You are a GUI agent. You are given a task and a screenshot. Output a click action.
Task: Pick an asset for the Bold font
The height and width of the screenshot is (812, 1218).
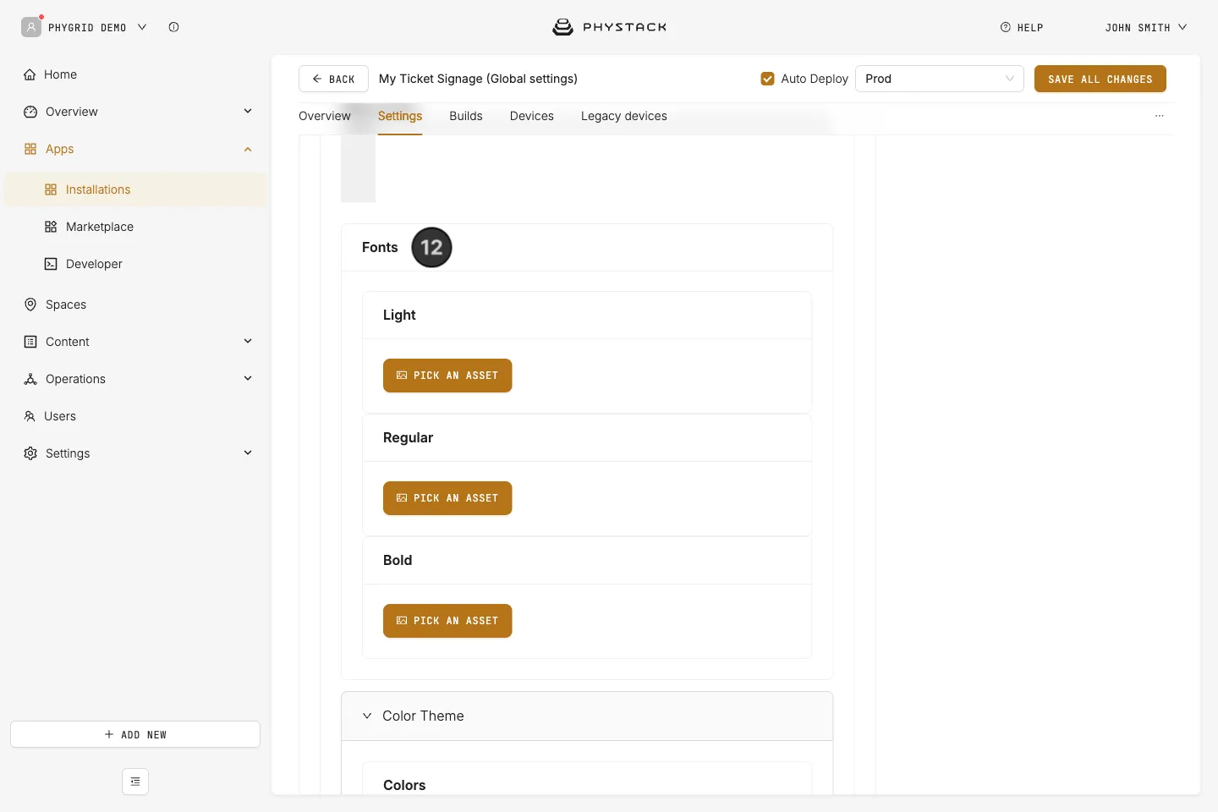447,621
